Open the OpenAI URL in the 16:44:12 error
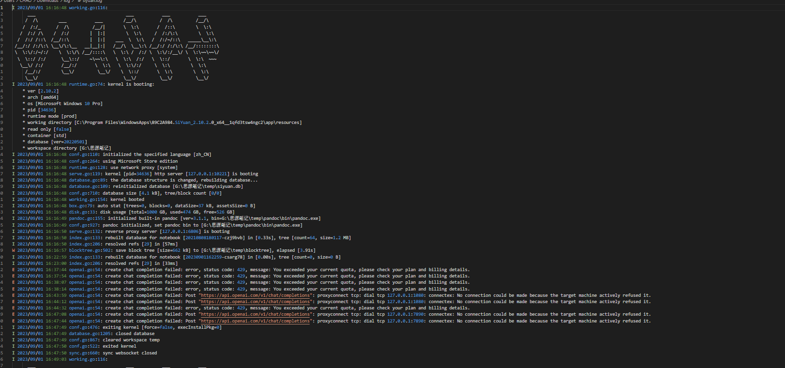The image size is (785, 368). [255, 302]
